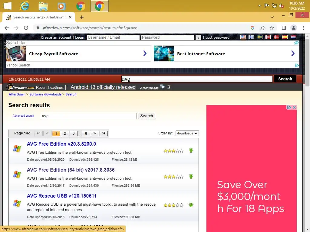The width and height of the screenshot is (310, 232).
Task: Share this page icon
Action: pyautogui.click(x=262, y=28)
